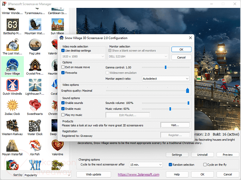Disable the Fireworks option
This screenshot has width=241, height=180.
(63, 73)
